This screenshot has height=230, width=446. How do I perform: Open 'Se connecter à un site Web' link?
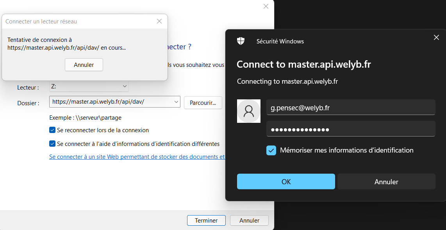137,157
